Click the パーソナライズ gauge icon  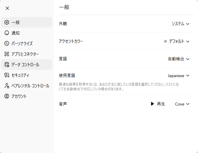pyautogui.click(x=7, y=43)
